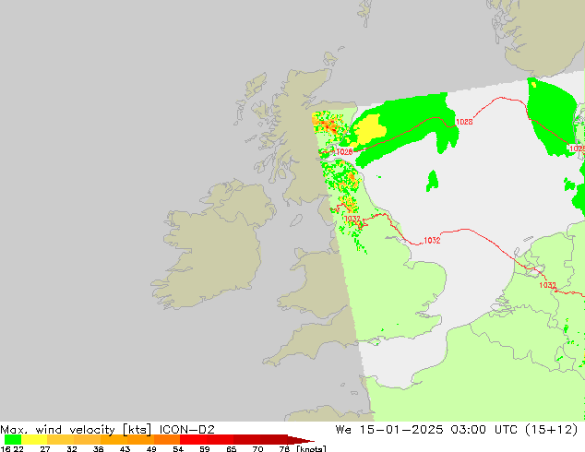
Task: Click the yellow 22–27 knots legend swatch
Action: 34,440
